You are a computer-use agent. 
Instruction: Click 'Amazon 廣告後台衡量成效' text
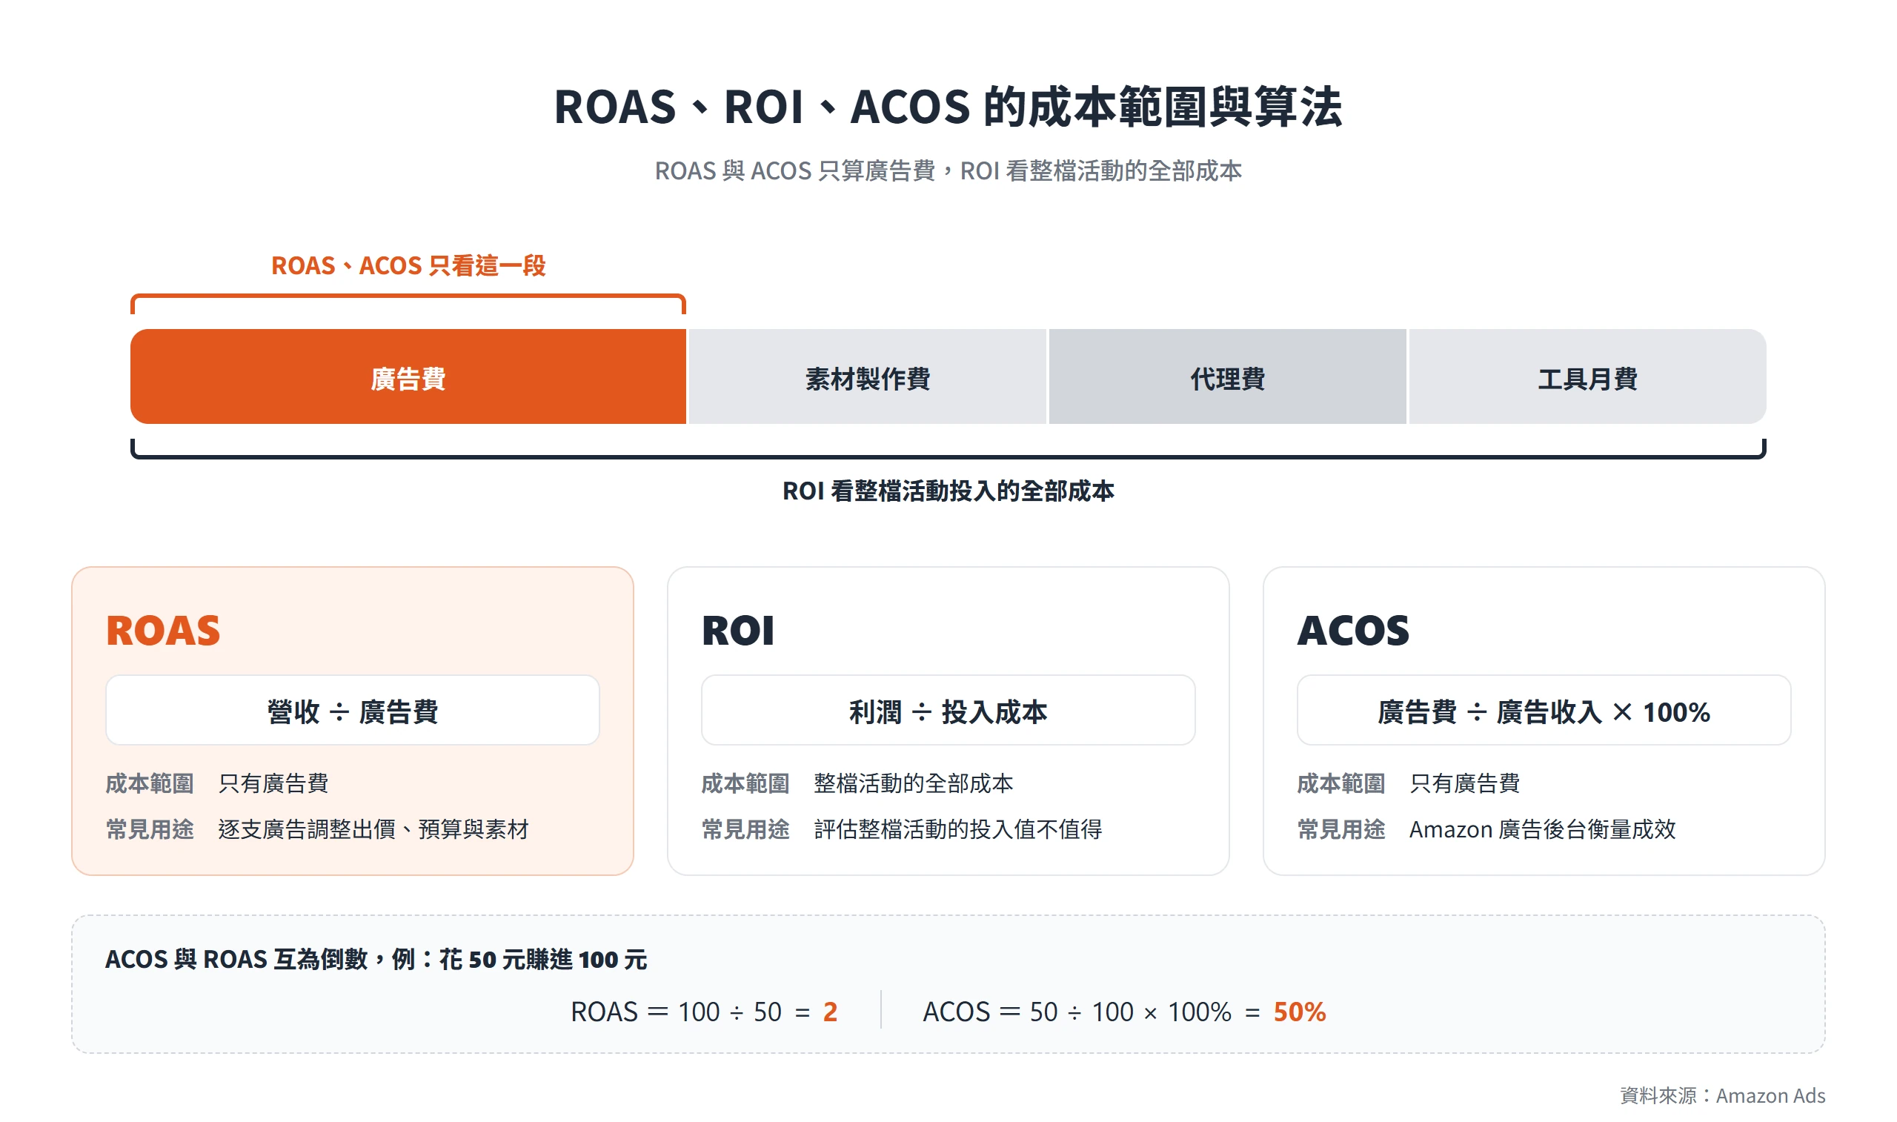(x=1543, y=829)
